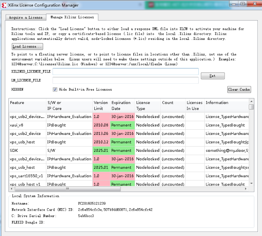Click the horizontal scrollbar right arrow
Screen dimensions: 262x236
[x=246, y=188]
